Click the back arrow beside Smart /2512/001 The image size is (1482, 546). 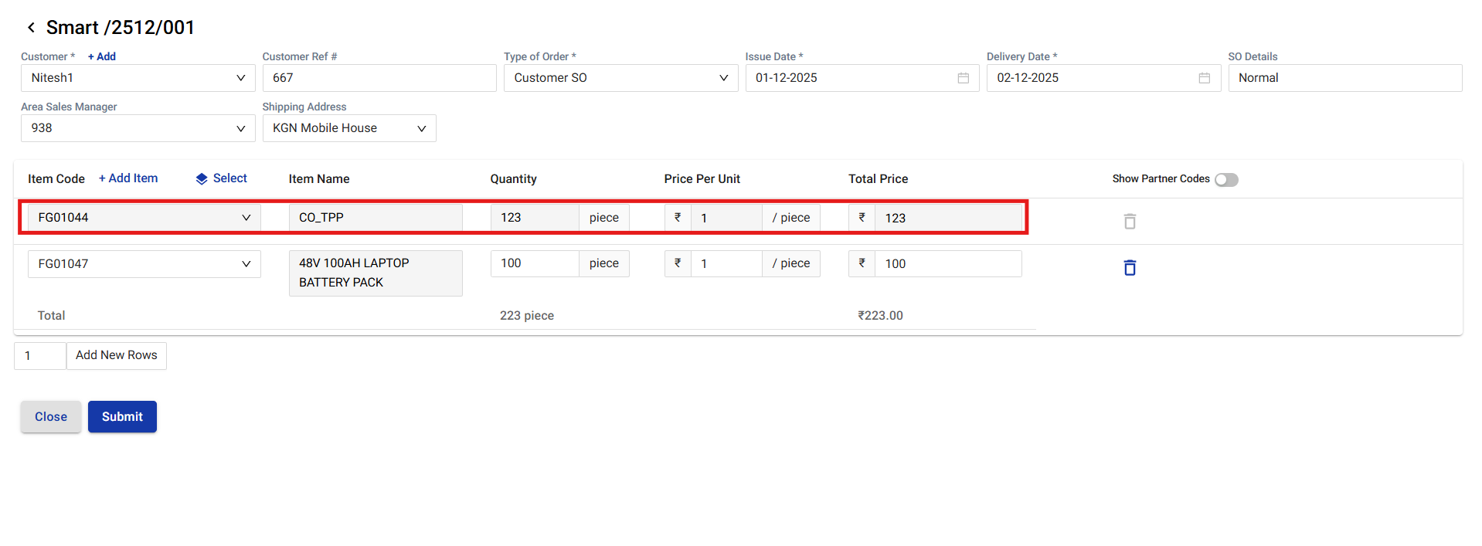31,28
